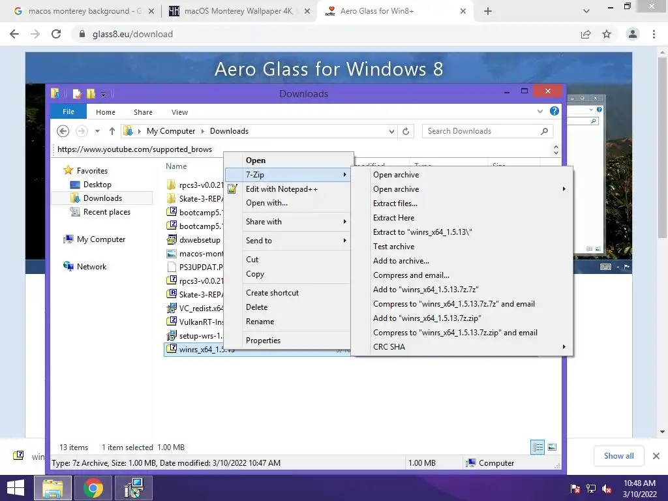
Task: Open the Chrome three-dot menu
Action: 654,34
